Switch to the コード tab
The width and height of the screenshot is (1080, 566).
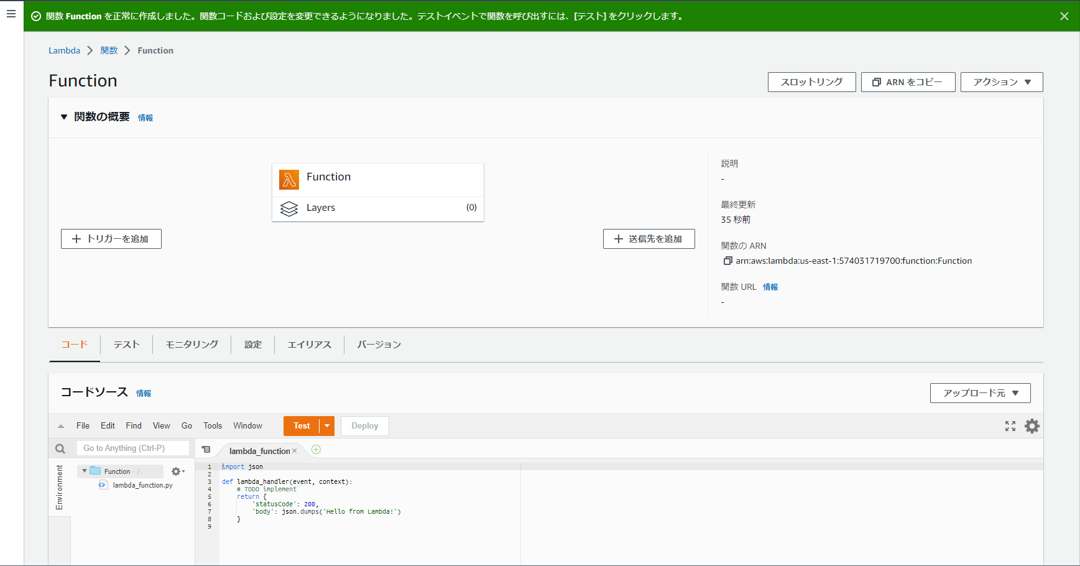(x=75, y=345)
